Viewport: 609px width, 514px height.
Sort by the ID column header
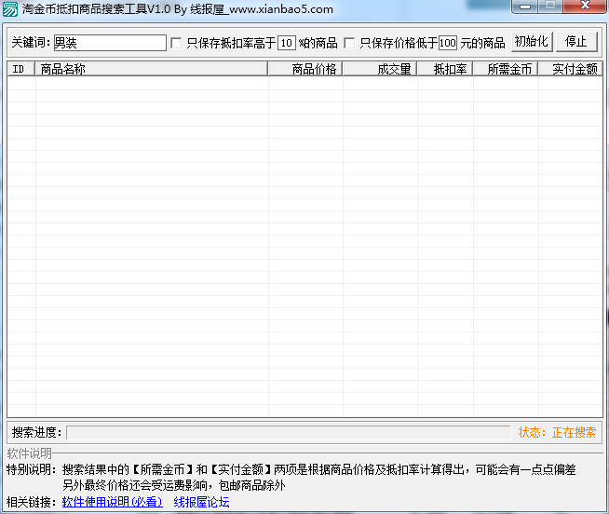tap(21, 69)
